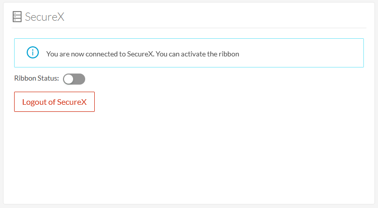Turn on Ribbon Status switch

coord(74,79)
